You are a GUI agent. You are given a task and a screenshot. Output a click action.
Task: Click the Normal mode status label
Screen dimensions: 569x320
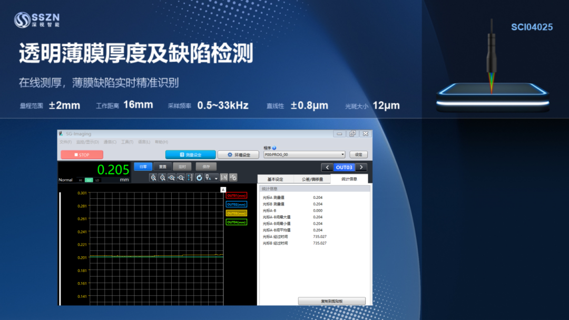pos(66,180)
